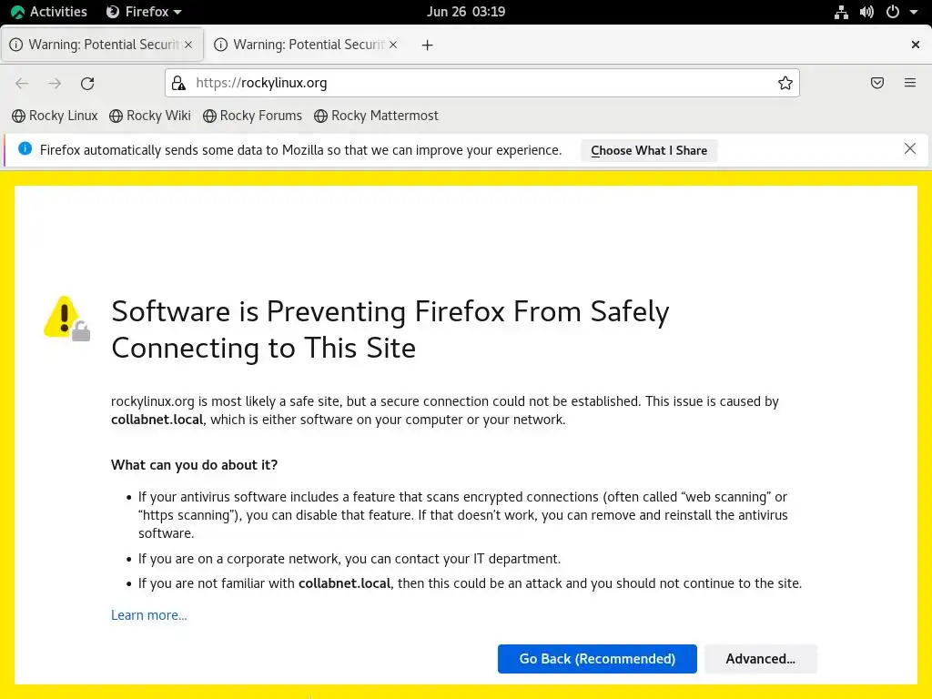Click Go Back (Recommended) button
This screenshot has width=932, height=699.
point(597,659)
